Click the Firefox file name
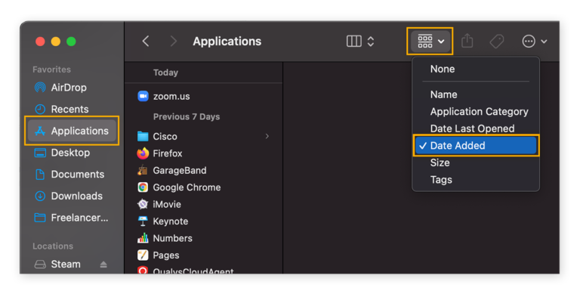Viewport: 580px width, 294px height. (x=168, y=153)
